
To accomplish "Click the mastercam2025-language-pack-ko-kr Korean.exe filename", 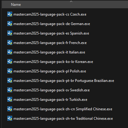I will click(53, 62).
